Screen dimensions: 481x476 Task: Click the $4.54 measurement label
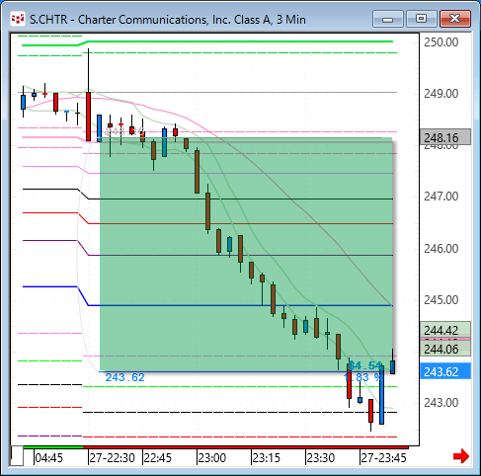pos(364,365)
